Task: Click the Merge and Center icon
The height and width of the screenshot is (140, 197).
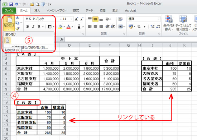Action: pyautogui.click(x=120, y=27)
